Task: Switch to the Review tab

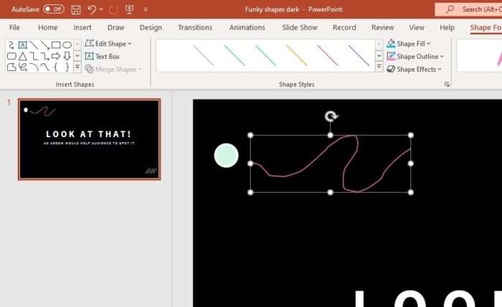Action: coord(382,27)
